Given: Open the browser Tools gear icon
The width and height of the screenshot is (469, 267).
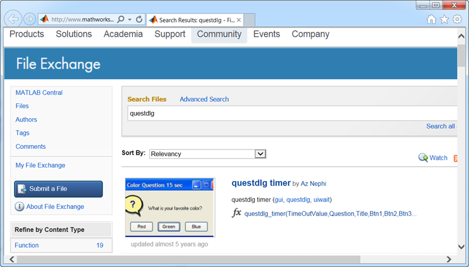Looking at the screenshot, I should click(457, 19).
